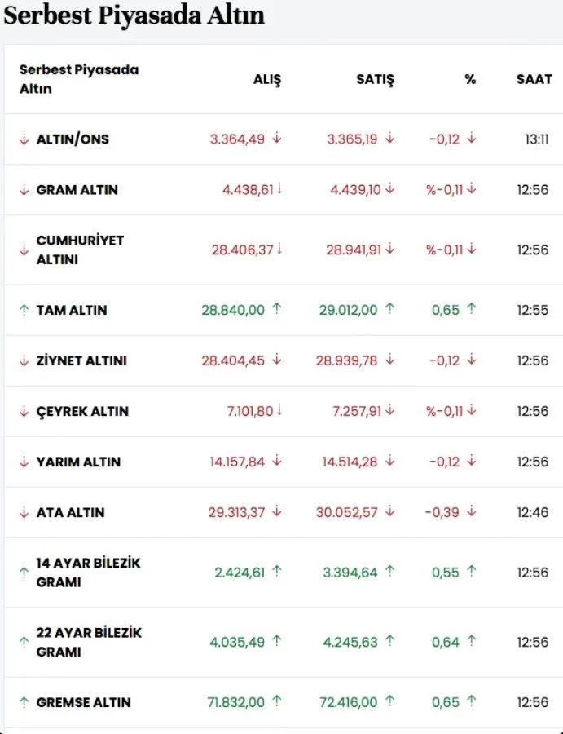563x734 pixels.
Task: Click the down arrow next to ATA ALTIN
Action: [x=24, y=513]
